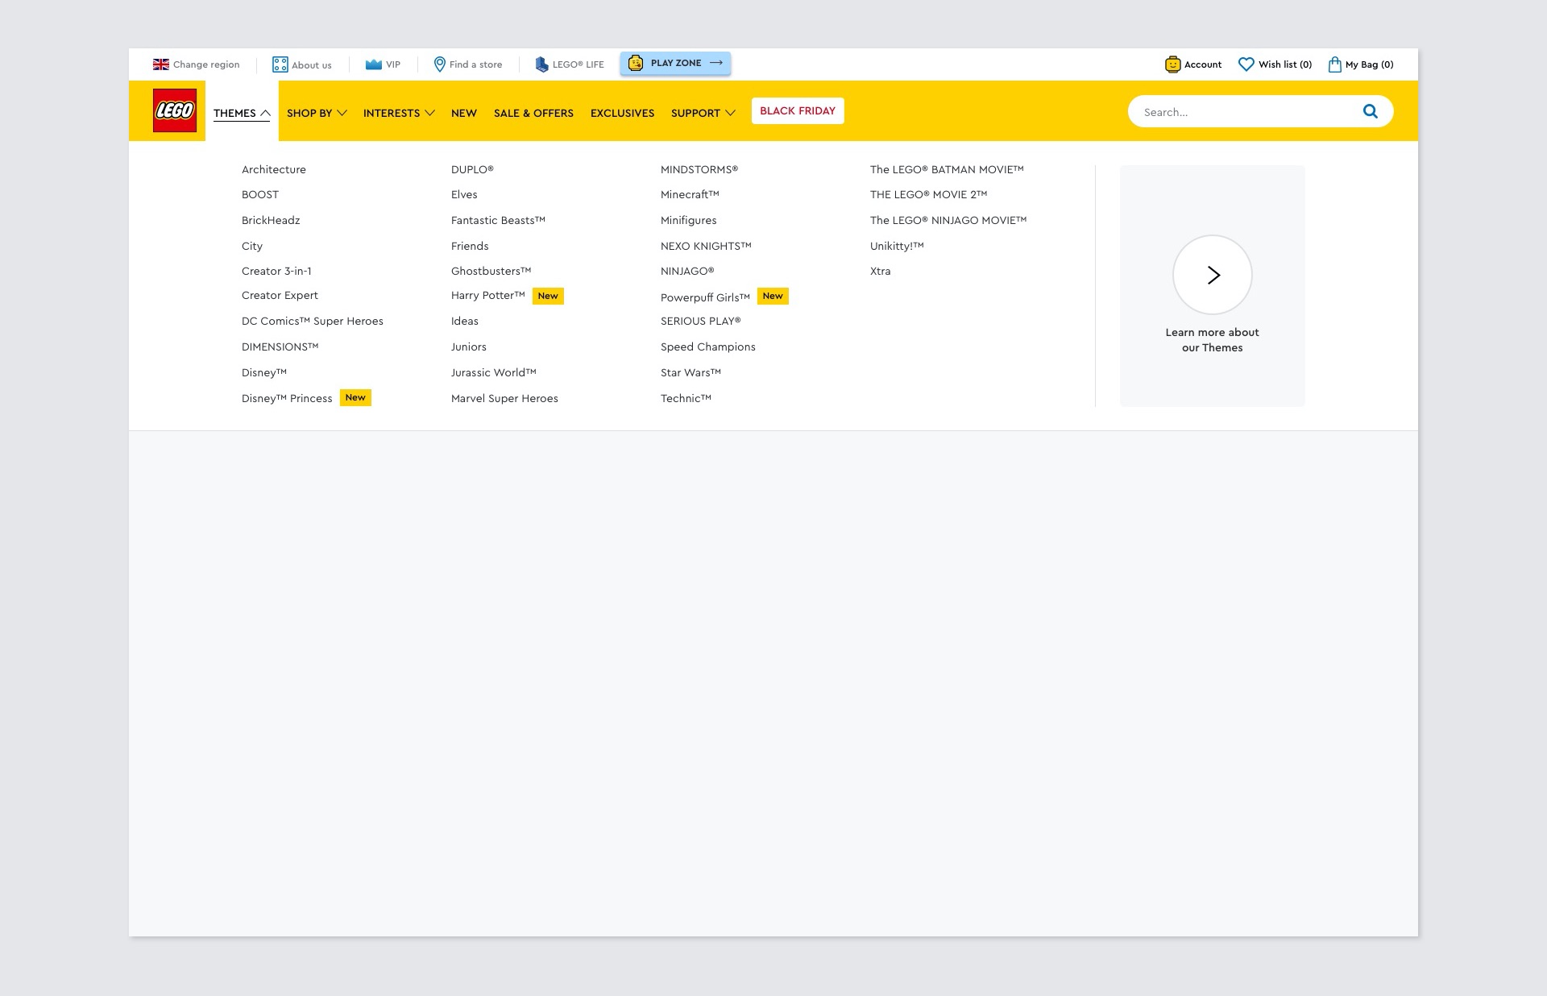Select the BrickHeadz theme
The image size is (1547, 996).
pyautogui.click(x=271, y=220)
